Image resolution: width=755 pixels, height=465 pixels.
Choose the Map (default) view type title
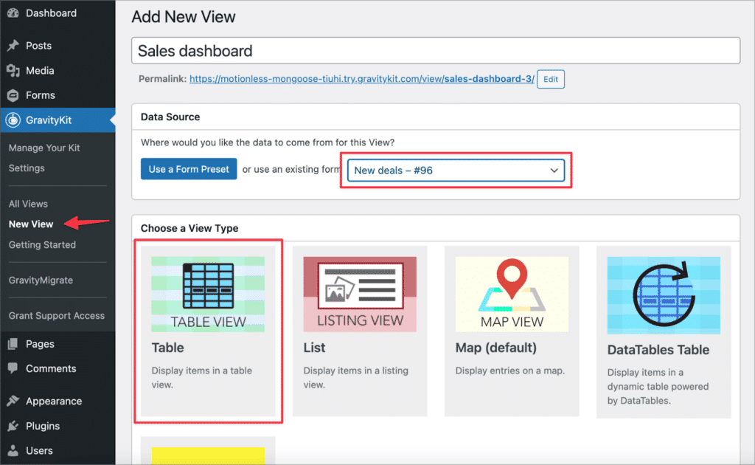pyautogui.click(x=496, y=348)
